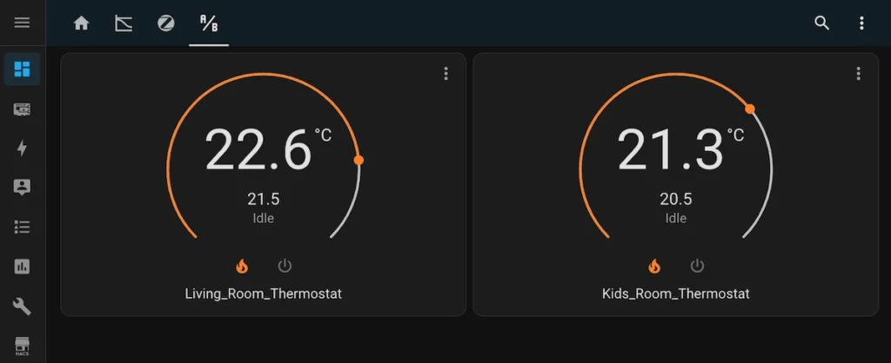
Task: Open the hamburger sidebar menu
Action: tap(22, 23)
